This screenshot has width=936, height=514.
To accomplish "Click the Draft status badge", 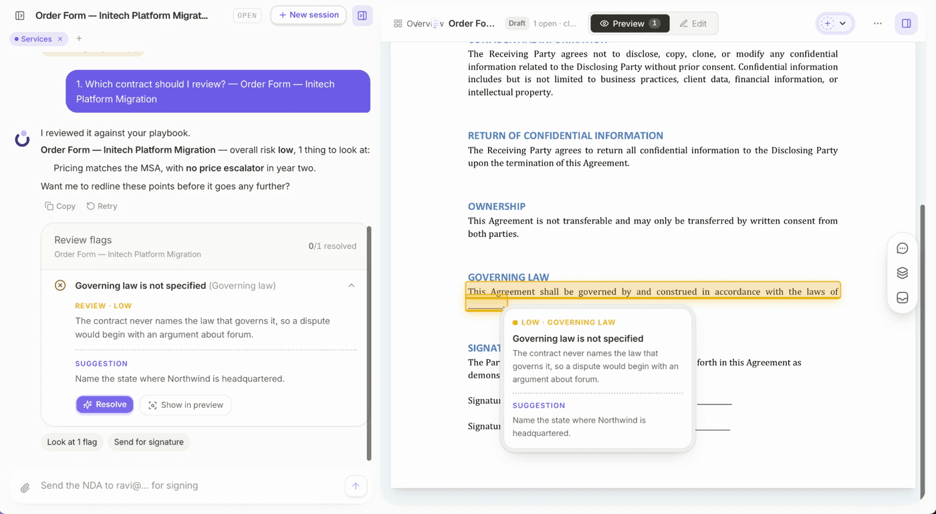I will [x=517, y=23].
